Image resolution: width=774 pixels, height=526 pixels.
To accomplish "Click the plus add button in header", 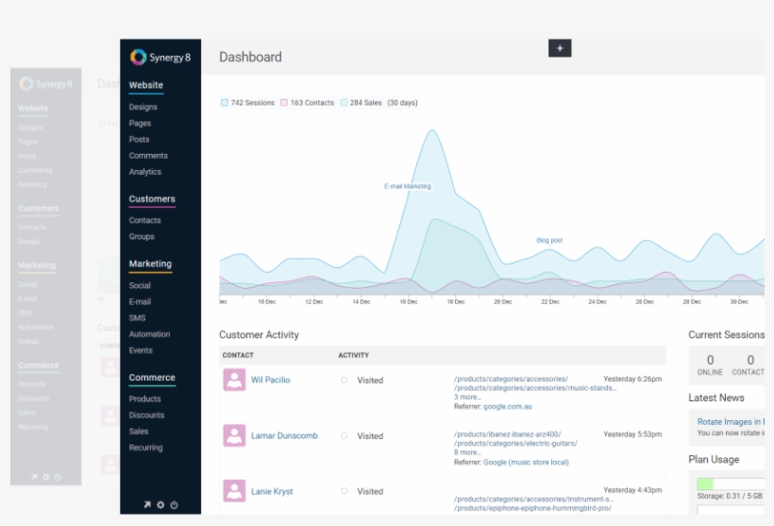I will tap(560, 48).
